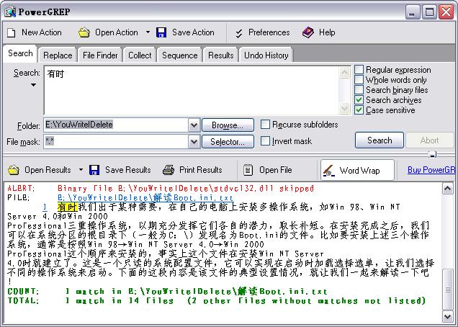Click the Help book icon
The width and height of the screenshot is (458, 327).
(x=308, y=32)
